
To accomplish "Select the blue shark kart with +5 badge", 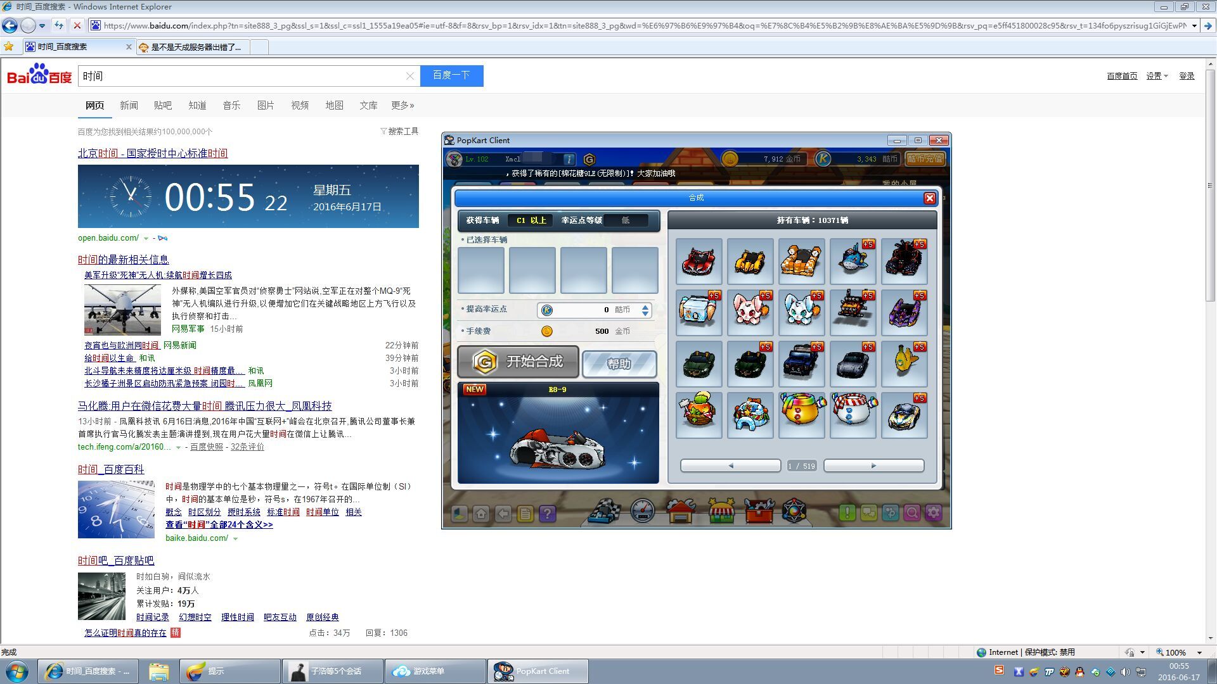I will tap(853, 261).
